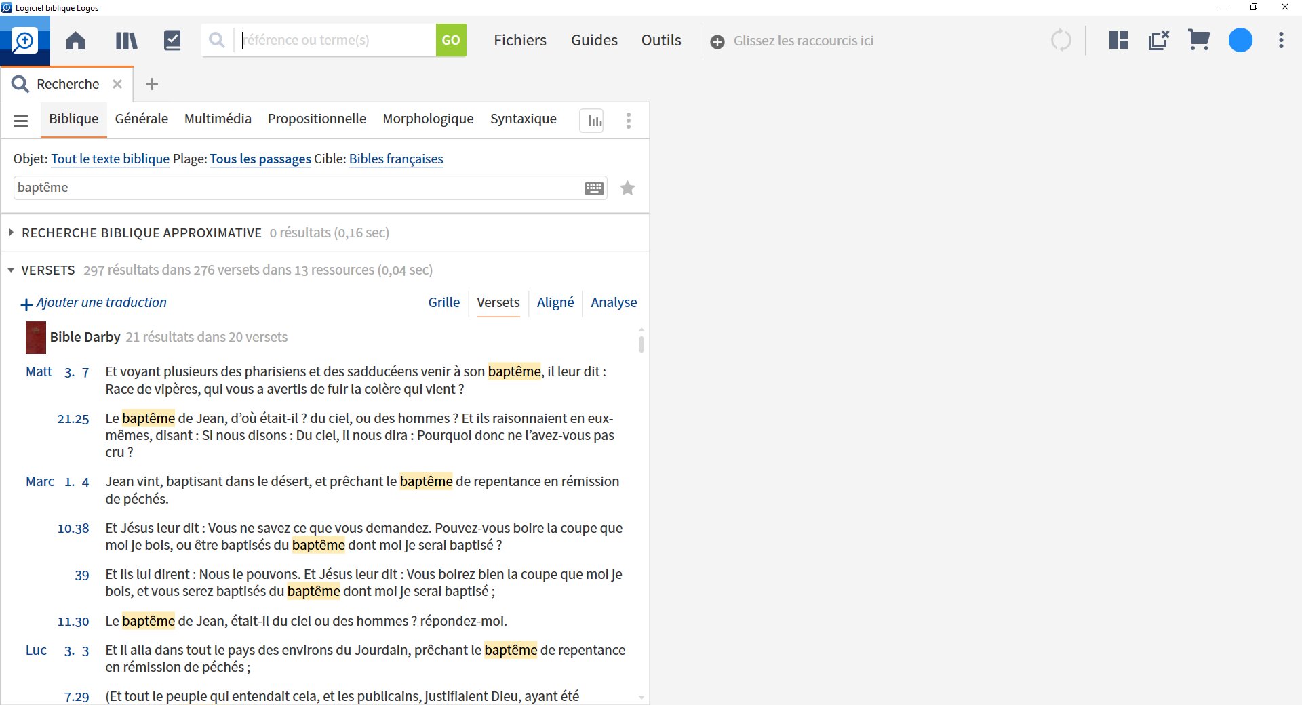Open the application three-dot menu at top-right

tap(1281, 41)
